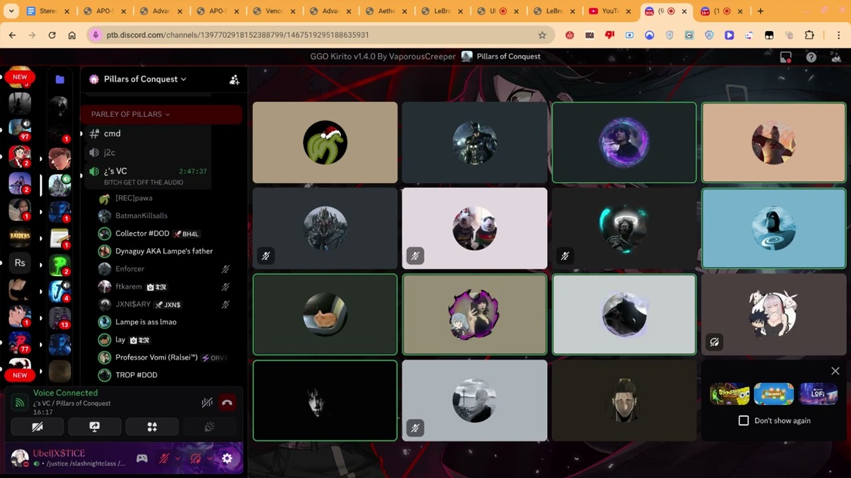This screenshot has height=478, width=851.
Task: Play the SpongeBob sound thumbnail
Action: pyautogui.click(x=729, y=394)
